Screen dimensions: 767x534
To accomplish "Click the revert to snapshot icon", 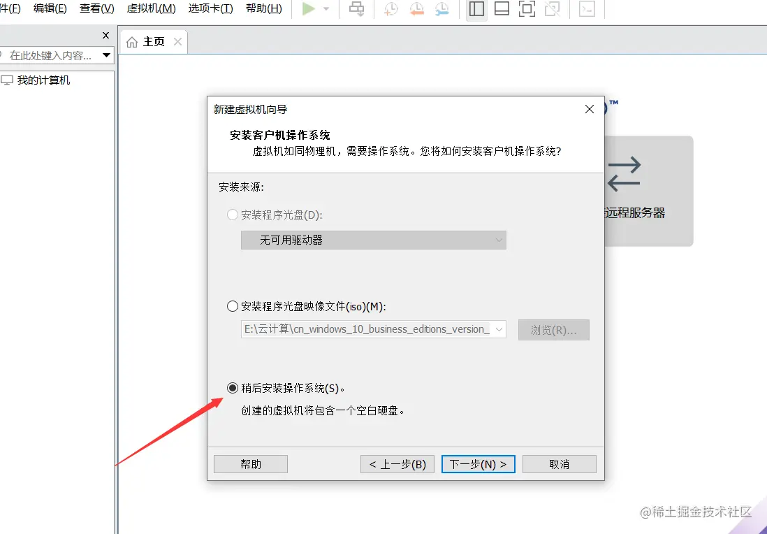I will point(416,9).
